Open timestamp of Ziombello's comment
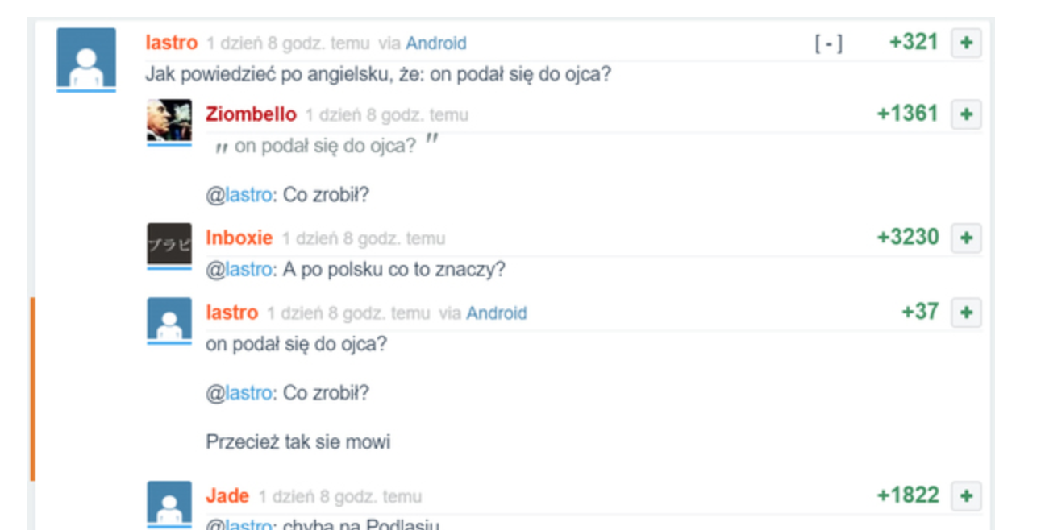 click(386, 115)
